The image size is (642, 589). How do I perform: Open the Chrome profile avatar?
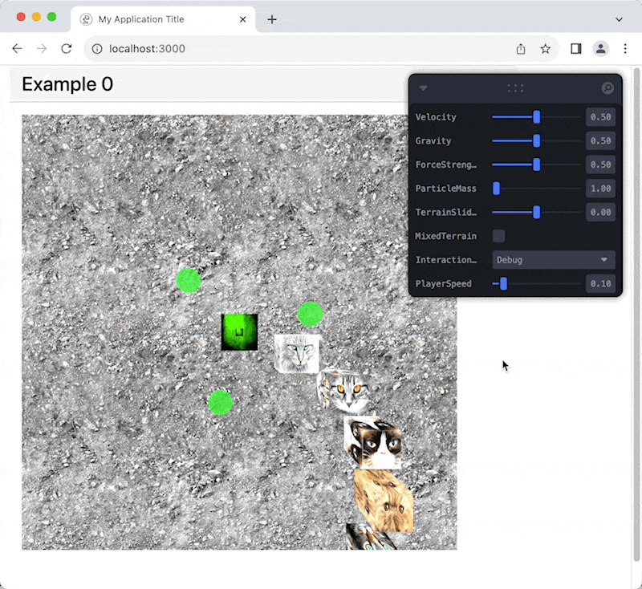pos(600,49)
